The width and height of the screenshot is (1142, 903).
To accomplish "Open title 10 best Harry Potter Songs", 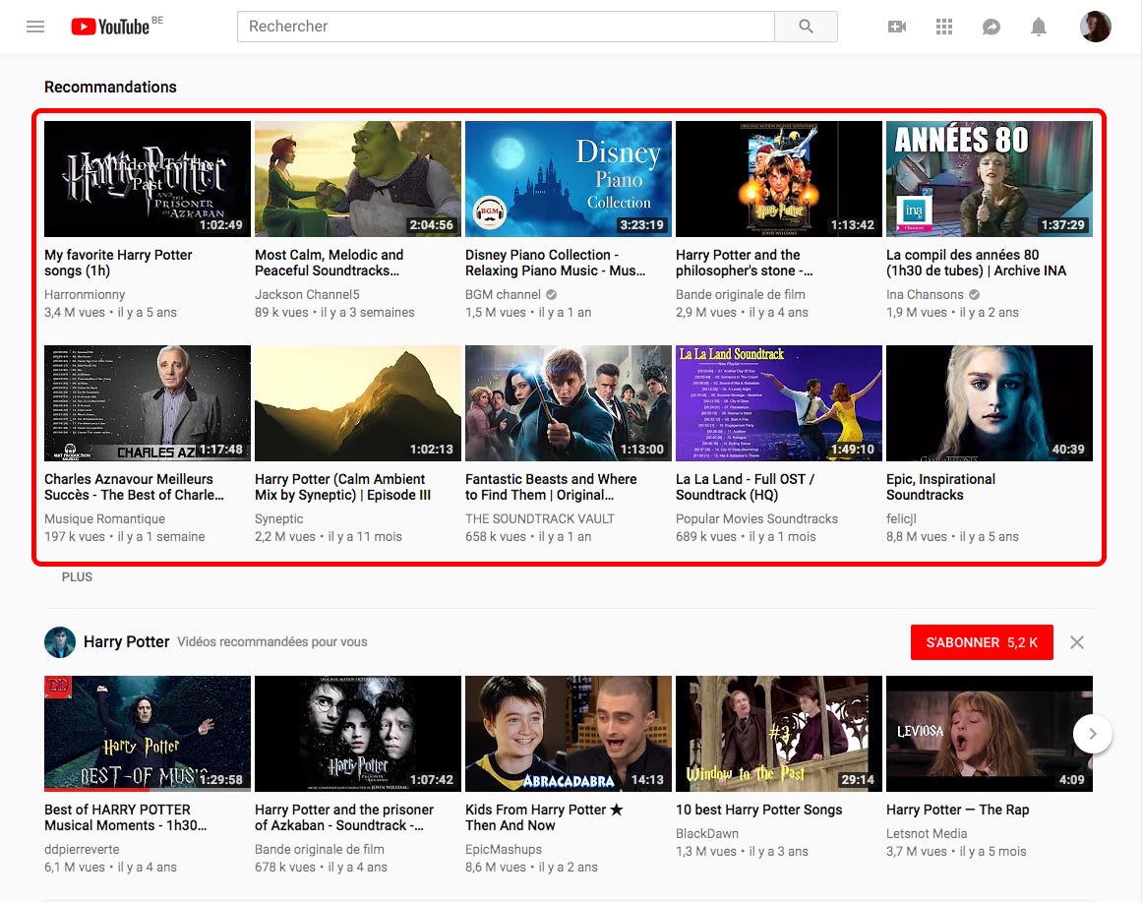I will (x=759, y=810).
